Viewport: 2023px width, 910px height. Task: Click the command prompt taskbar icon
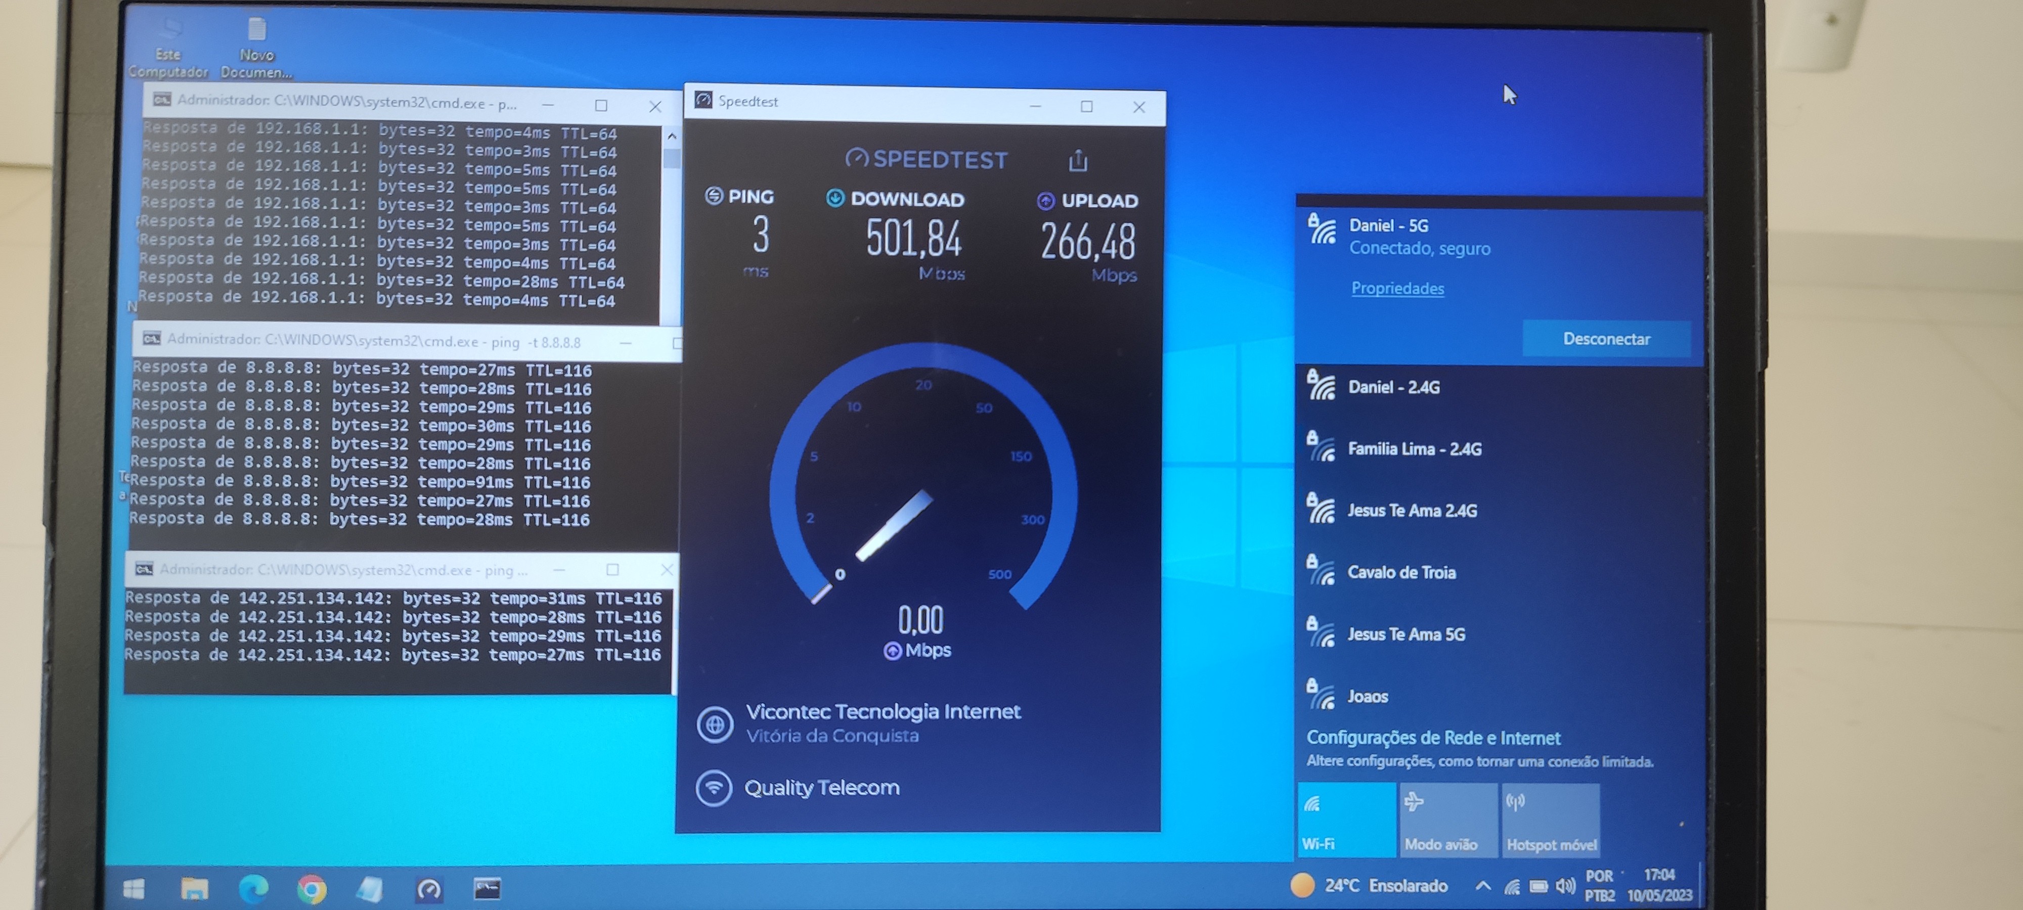click(x=487, y=889)
